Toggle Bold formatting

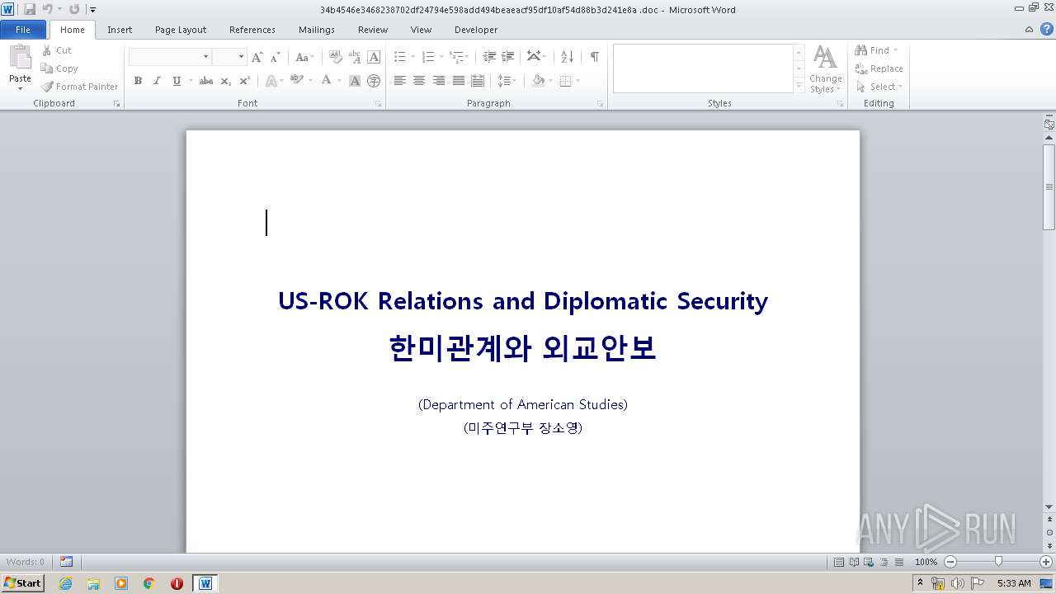[138, 81]
